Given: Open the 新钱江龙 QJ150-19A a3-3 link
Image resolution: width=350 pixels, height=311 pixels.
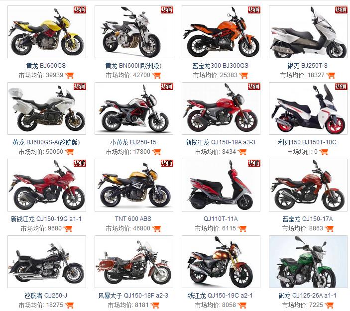Looking at the screenshot, I should pos(221,142).
